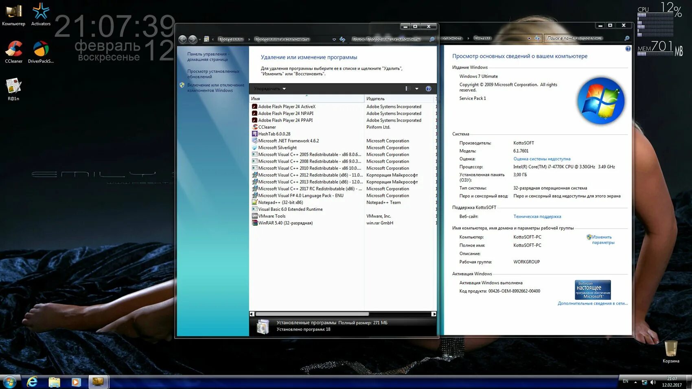Open address dropdown in System window
Viewport: 692px width, 389px height.
[529, 38]
